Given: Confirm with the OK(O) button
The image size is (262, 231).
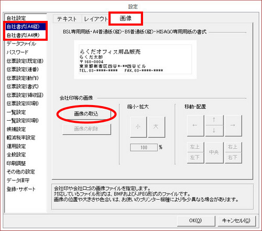Looking at the screenshot, I should click(196, 221).
